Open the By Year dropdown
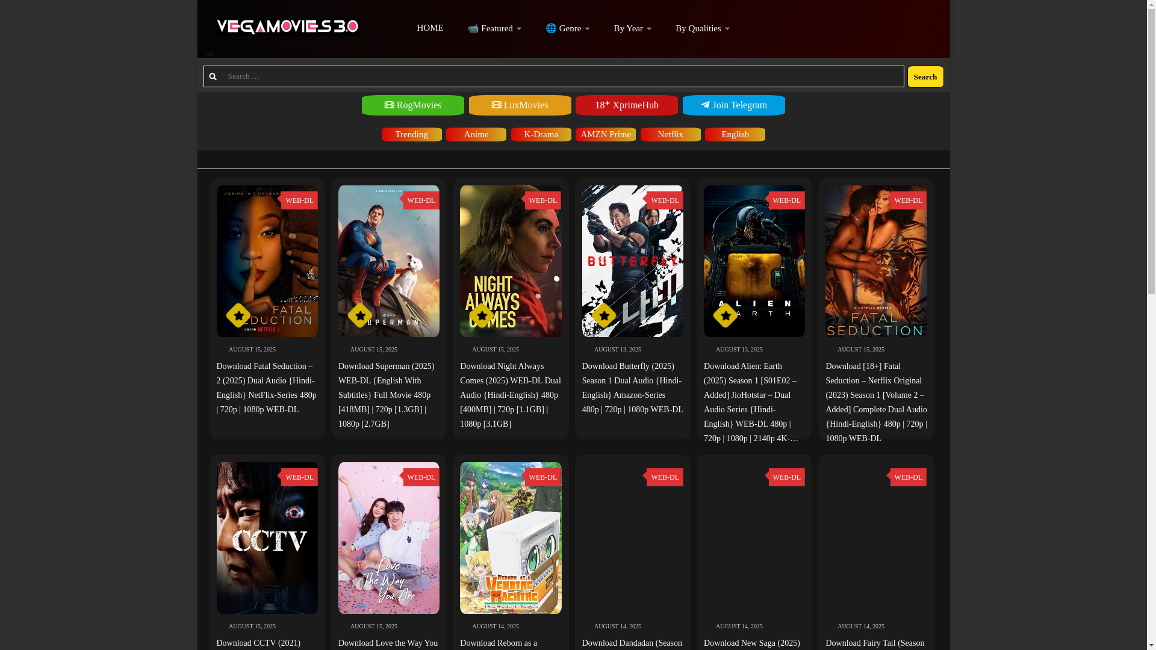The height and width of the screenshot is (650, 1156). (x=633, y=28)
